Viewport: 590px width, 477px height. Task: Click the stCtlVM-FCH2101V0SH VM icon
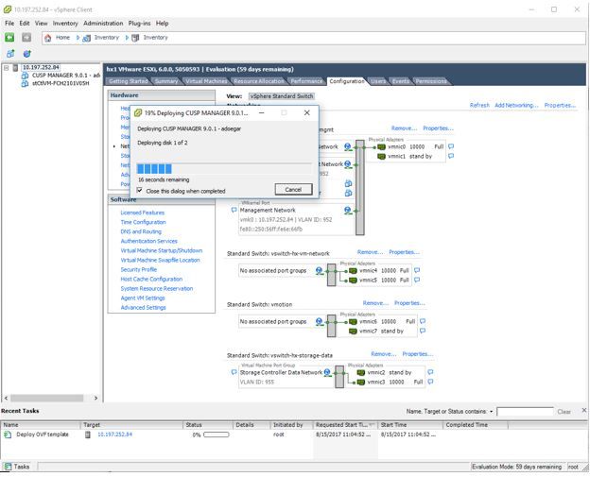click(25, 83)
